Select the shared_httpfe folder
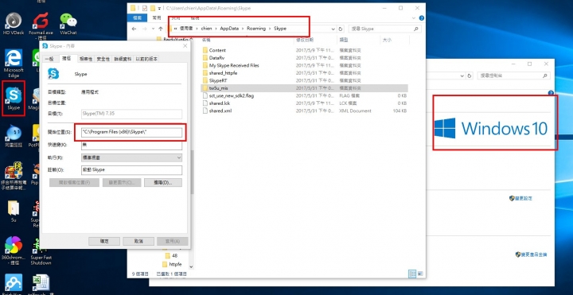 coord(220,73)
